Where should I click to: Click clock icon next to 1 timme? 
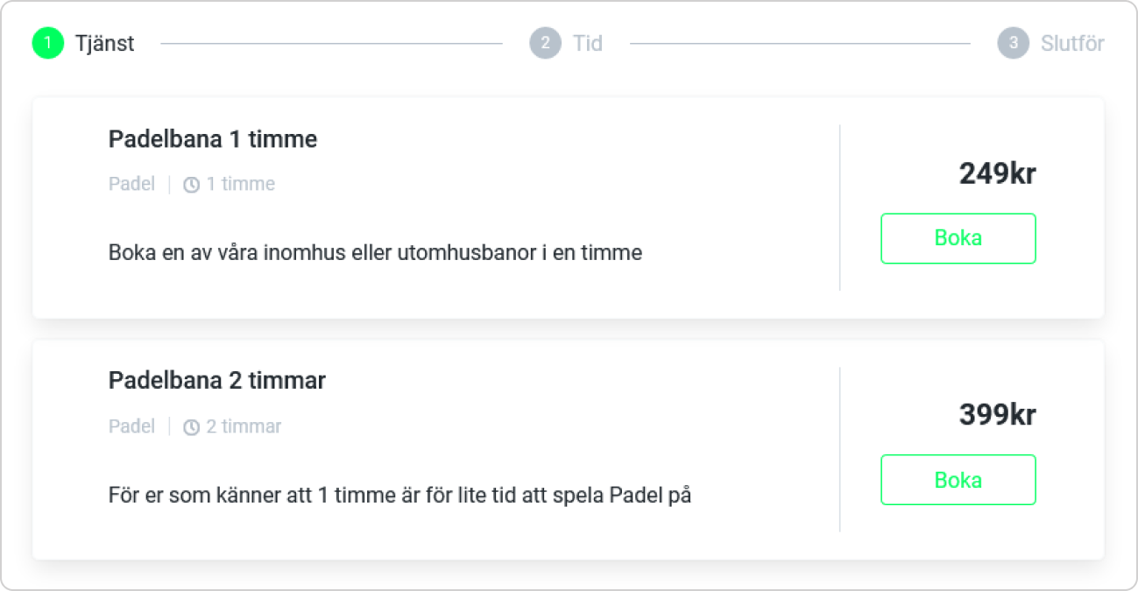click(191, 185)
